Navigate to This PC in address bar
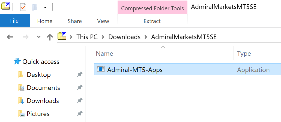281x122 pixels. (x=87, y=37)
